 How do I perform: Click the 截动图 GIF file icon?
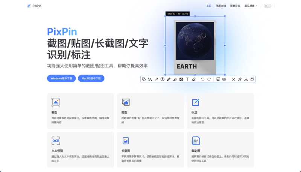[196, 141]
